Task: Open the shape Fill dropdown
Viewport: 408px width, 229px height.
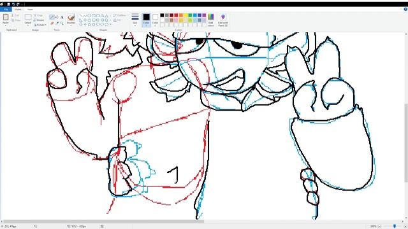Action: pyautogui.click(x=117, y=20)
